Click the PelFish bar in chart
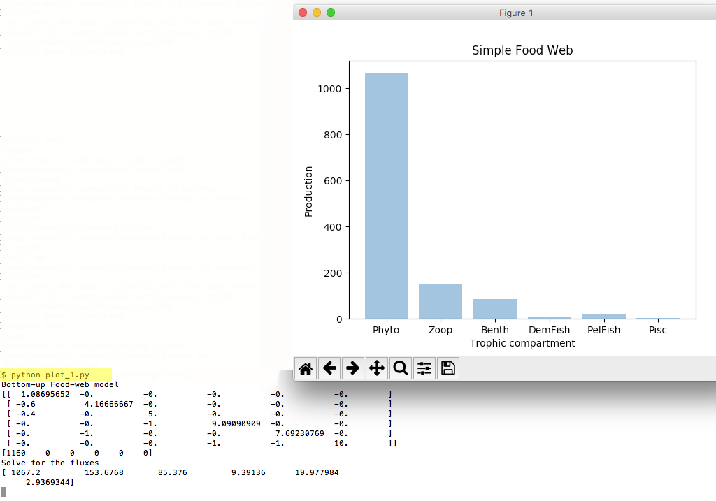 [x=603, y=317]
